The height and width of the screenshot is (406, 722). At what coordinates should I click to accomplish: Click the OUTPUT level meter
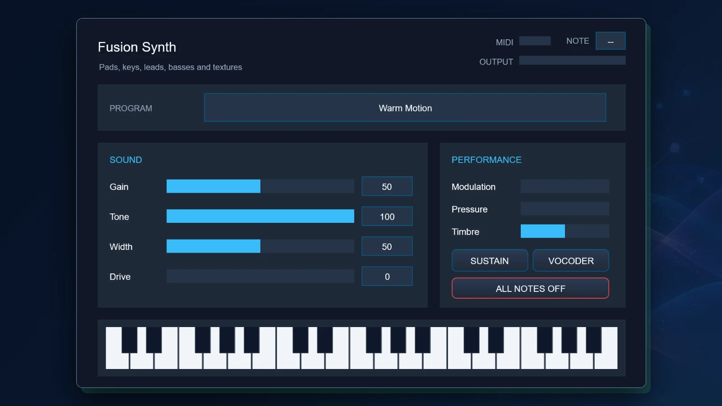[x=572, y=60]
